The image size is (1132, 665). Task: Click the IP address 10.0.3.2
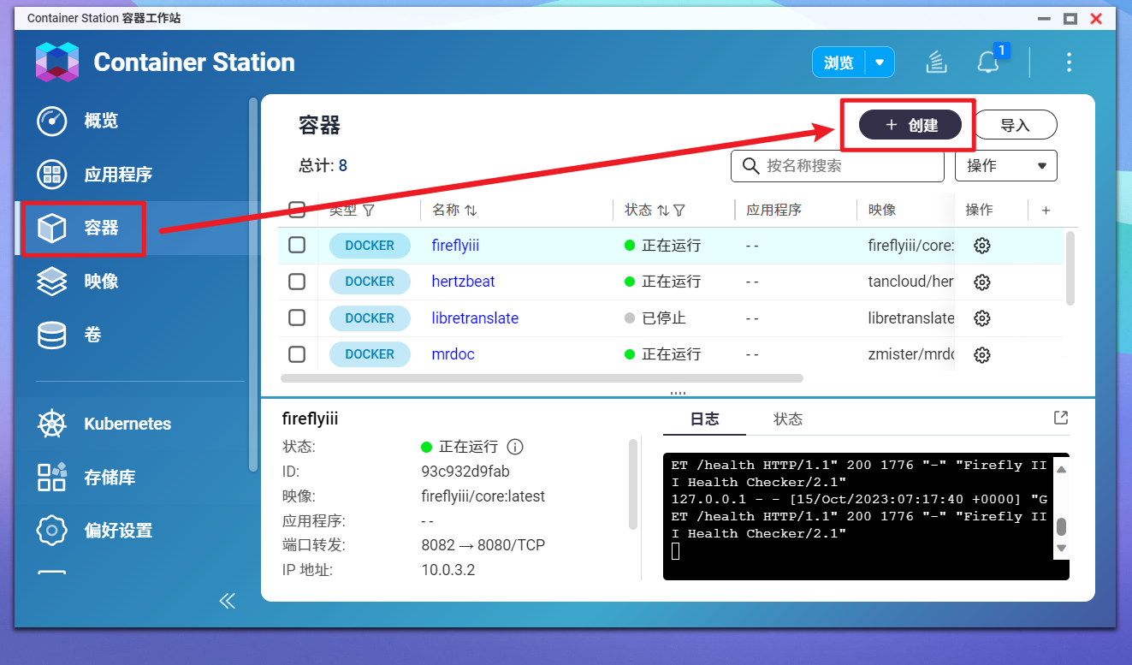tap(447, 570)
